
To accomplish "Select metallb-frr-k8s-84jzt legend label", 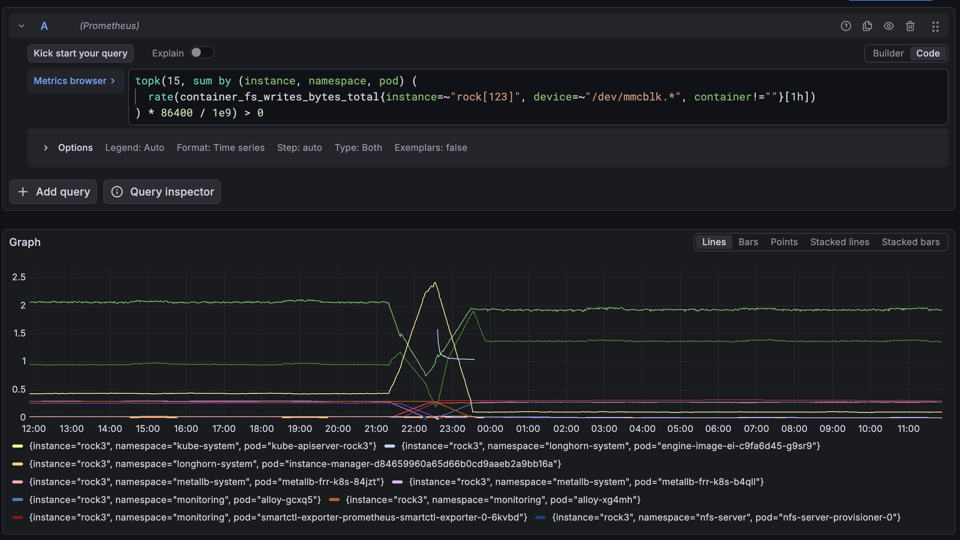I will (207, 482).
